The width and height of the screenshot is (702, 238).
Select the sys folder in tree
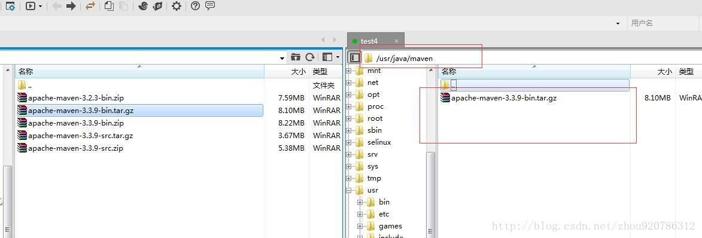click(372, 166)
